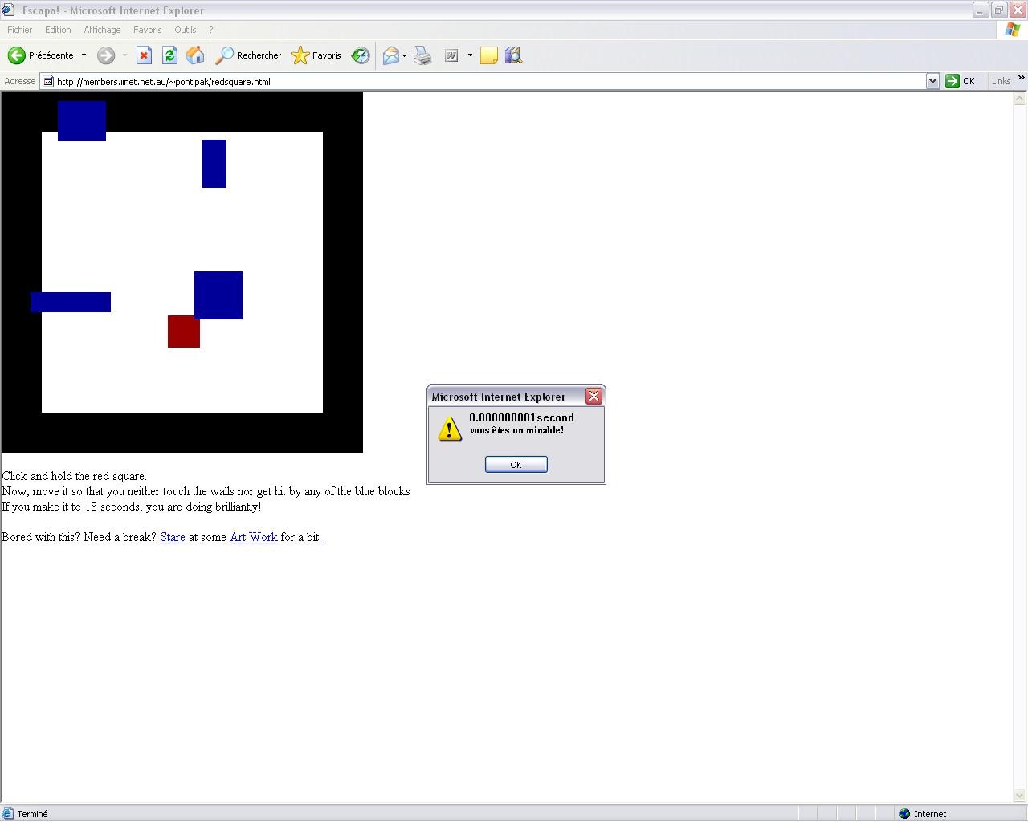Open the address bar dropdown list
1028x822 pixels.
click(932, 81)
